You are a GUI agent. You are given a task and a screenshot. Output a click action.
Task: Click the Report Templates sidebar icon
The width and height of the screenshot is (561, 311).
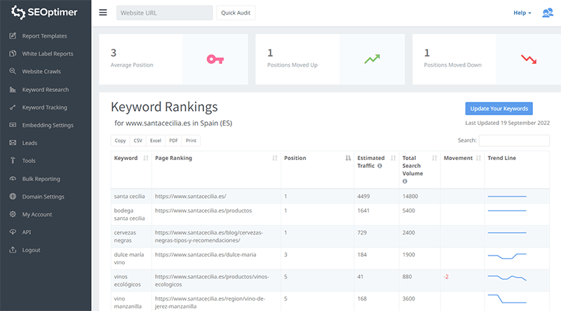pyautogui.click(x=13, y=36)
